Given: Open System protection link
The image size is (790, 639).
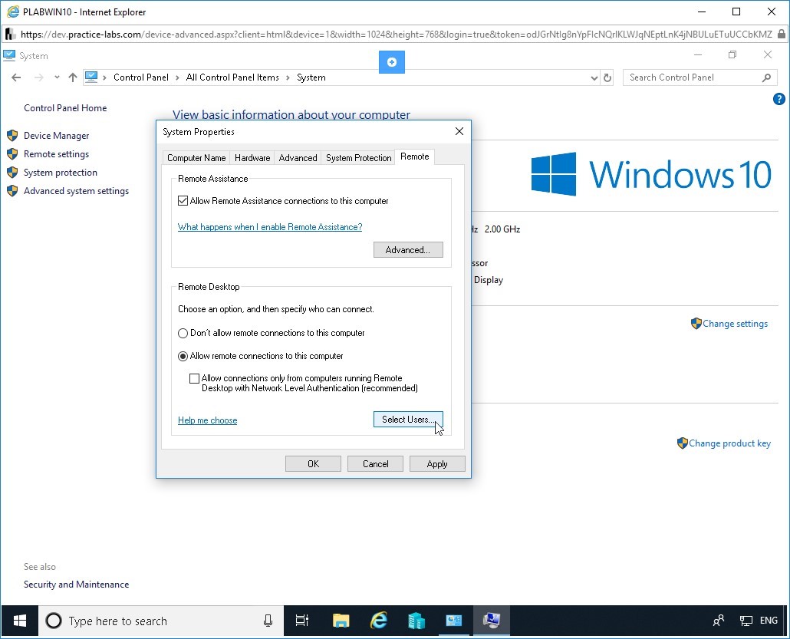Looking at the screenshot, I should 61,173.
